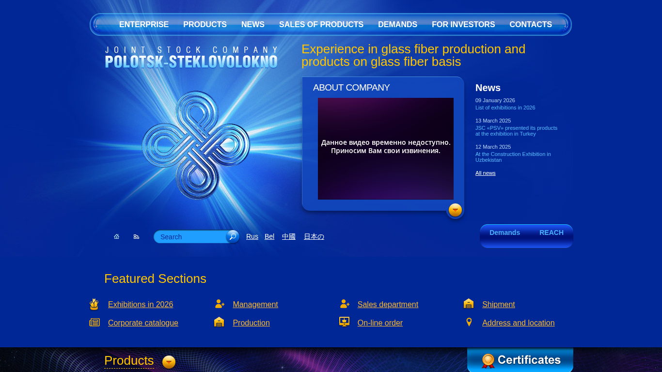Open the Corporate catalogue link
The width and height of the screenshot is (662, 372).
point(143,323)
